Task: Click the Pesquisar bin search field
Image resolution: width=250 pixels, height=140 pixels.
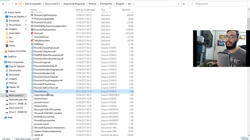Action: (218, 4)
